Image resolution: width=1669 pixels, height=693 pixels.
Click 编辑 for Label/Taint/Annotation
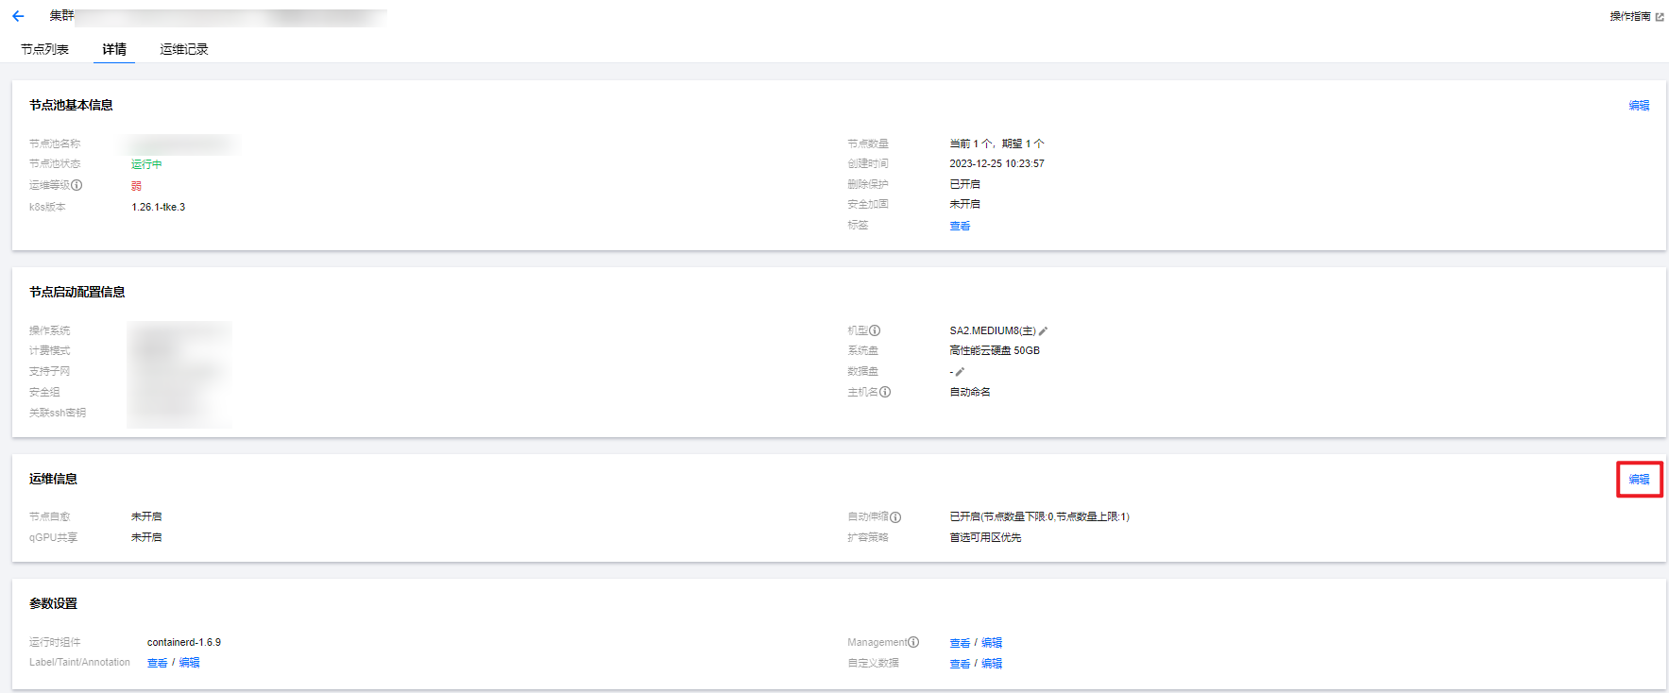pos(190,663)
